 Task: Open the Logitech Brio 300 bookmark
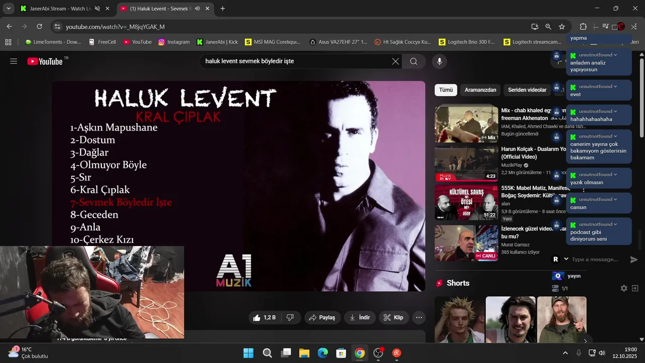coord(467,42)
